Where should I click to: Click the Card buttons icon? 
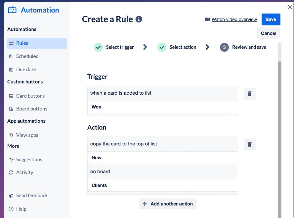click(x=11, y=96)
